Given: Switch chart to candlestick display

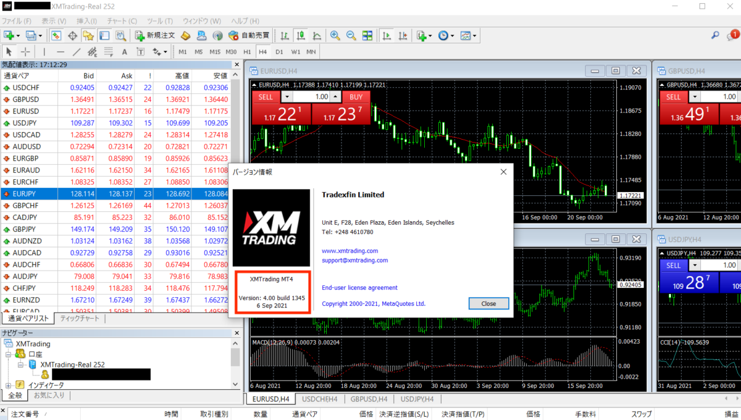Looking at the screenshot, I should [301, 36].
